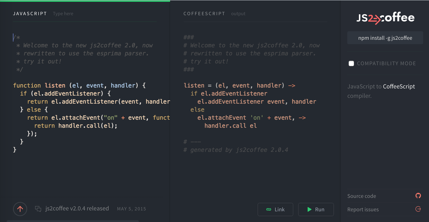Click the MAY 5, 2015 date text
429x222 pixels.
[x=132, y=209]
